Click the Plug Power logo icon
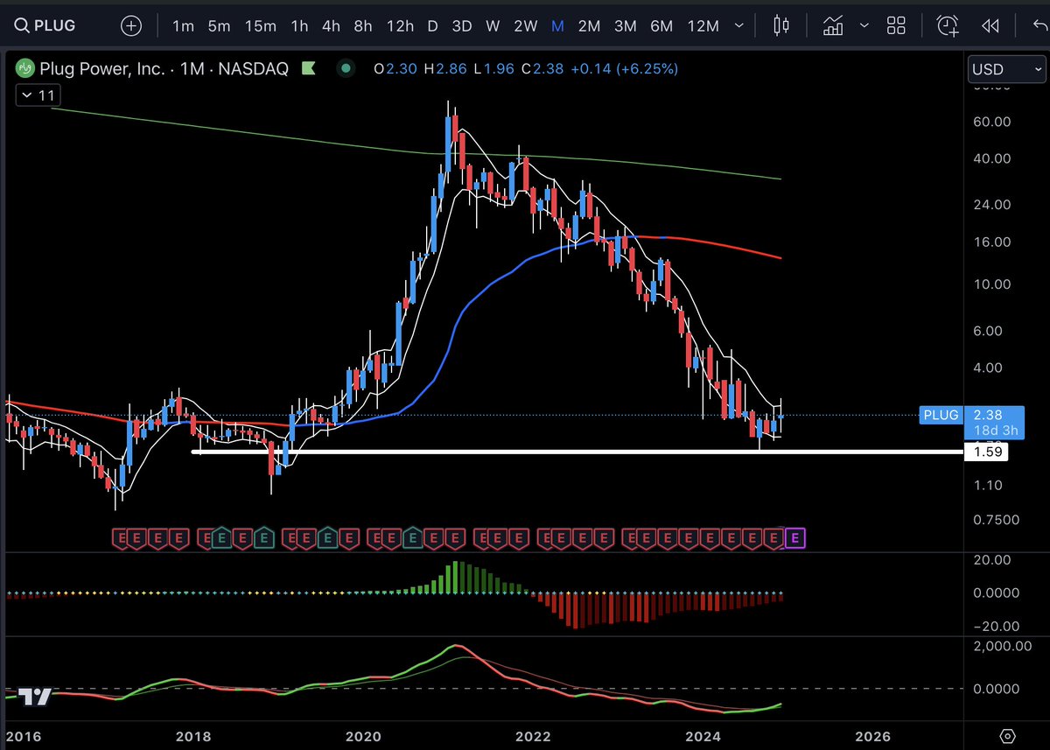 (24, 68)
